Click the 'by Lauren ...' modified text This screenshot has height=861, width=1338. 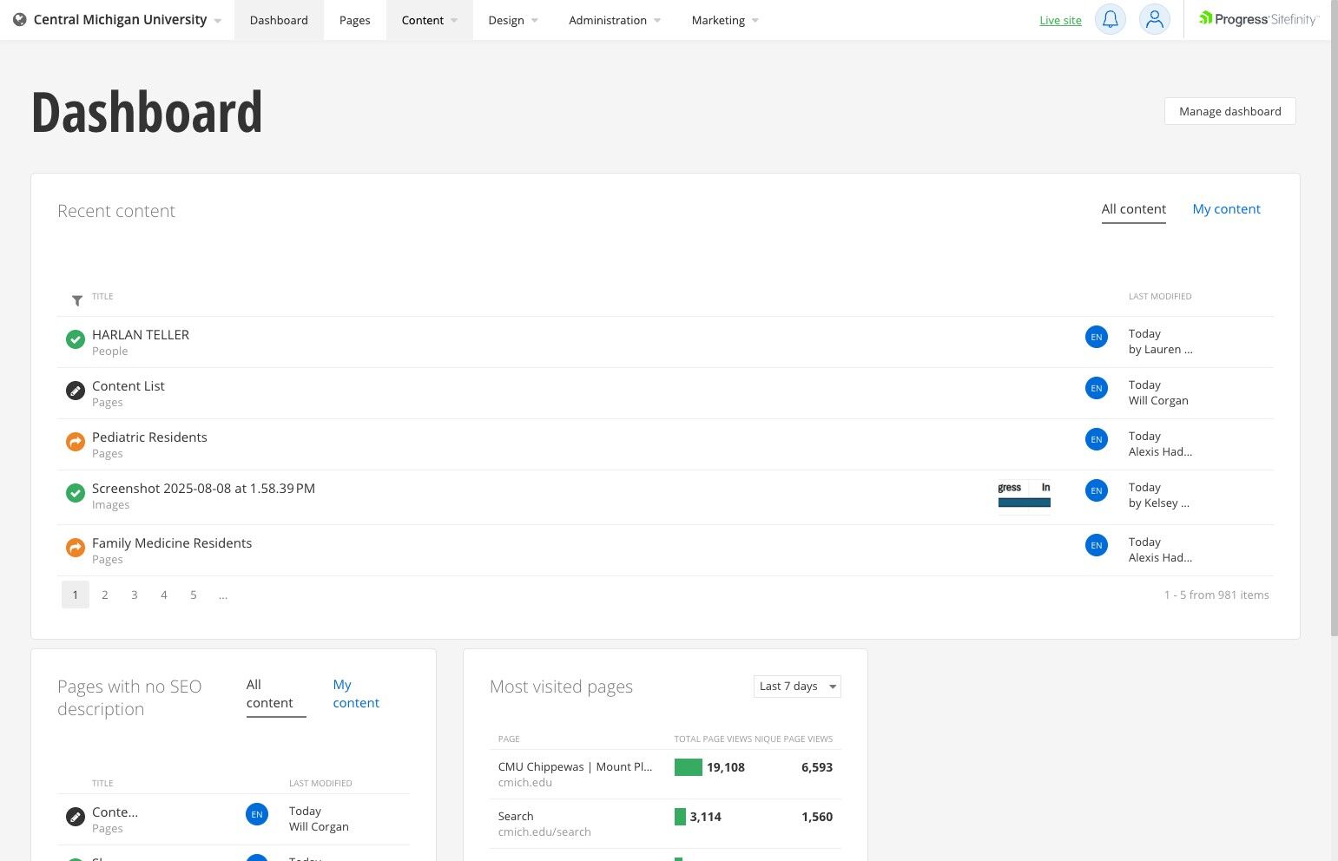[x=1161, y=350]
